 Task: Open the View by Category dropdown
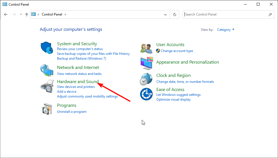[x=226, y=30]
